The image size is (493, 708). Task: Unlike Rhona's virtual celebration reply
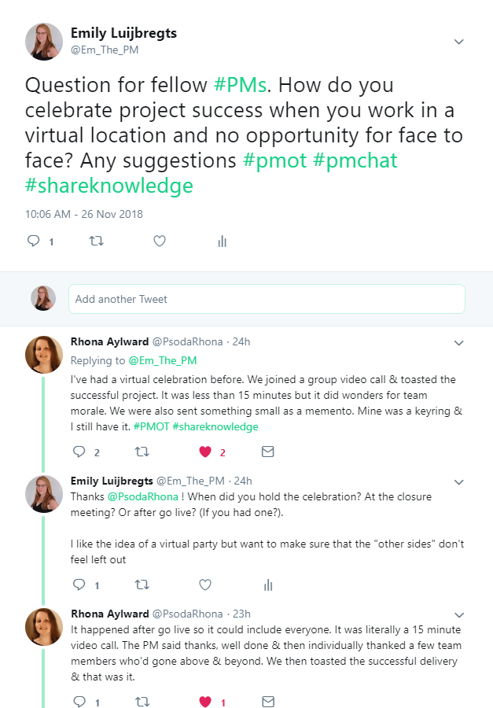click(205, 452)
